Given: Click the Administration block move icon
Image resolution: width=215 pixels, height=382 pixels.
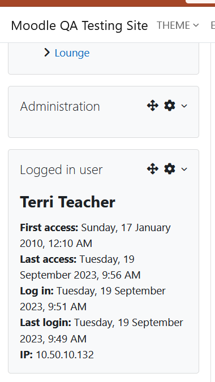Looking at the screenshot, I should coord(153,106).
